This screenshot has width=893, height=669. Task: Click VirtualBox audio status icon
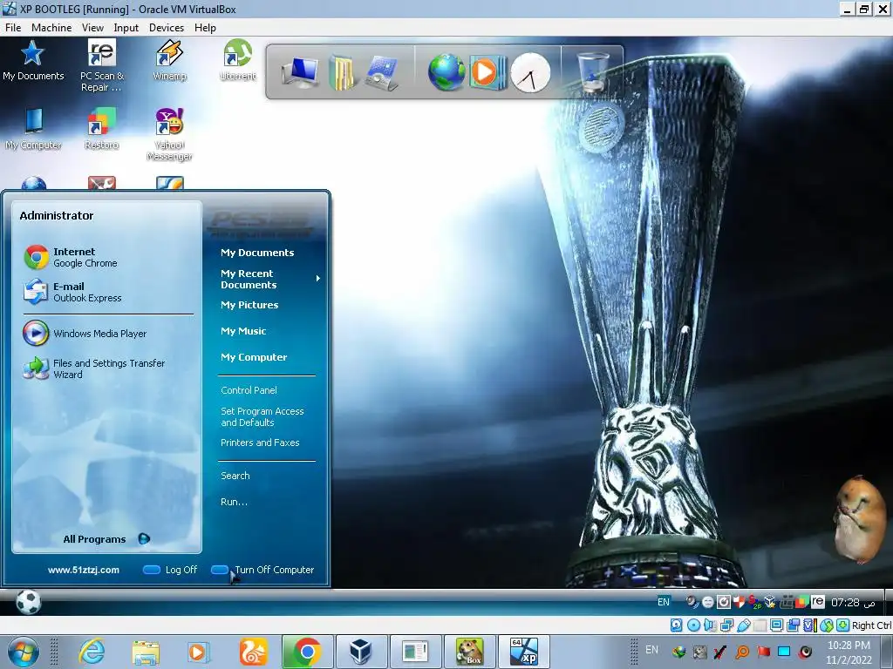[x=710, y=625]
